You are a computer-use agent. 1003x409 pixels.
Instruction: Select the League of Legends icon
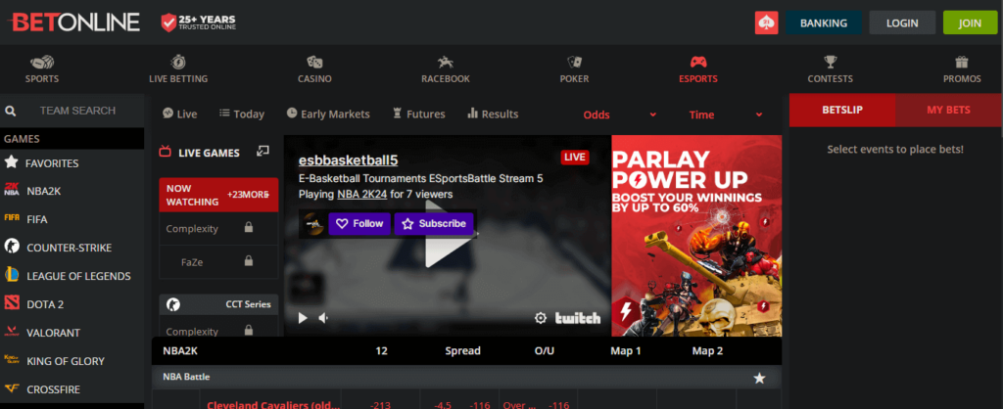click(12, 275)
